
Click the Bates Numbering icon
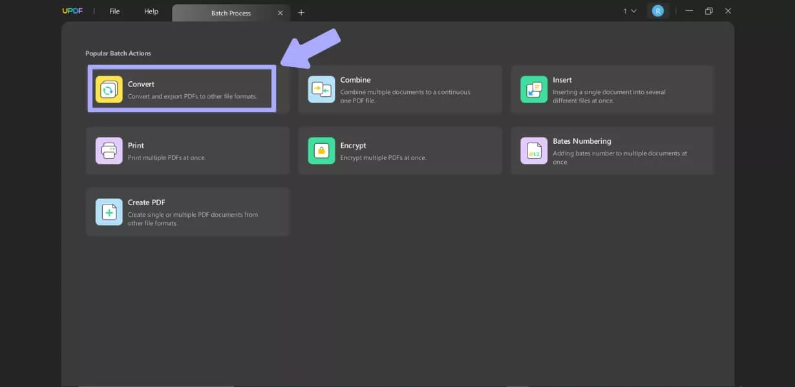click(534, 150)
